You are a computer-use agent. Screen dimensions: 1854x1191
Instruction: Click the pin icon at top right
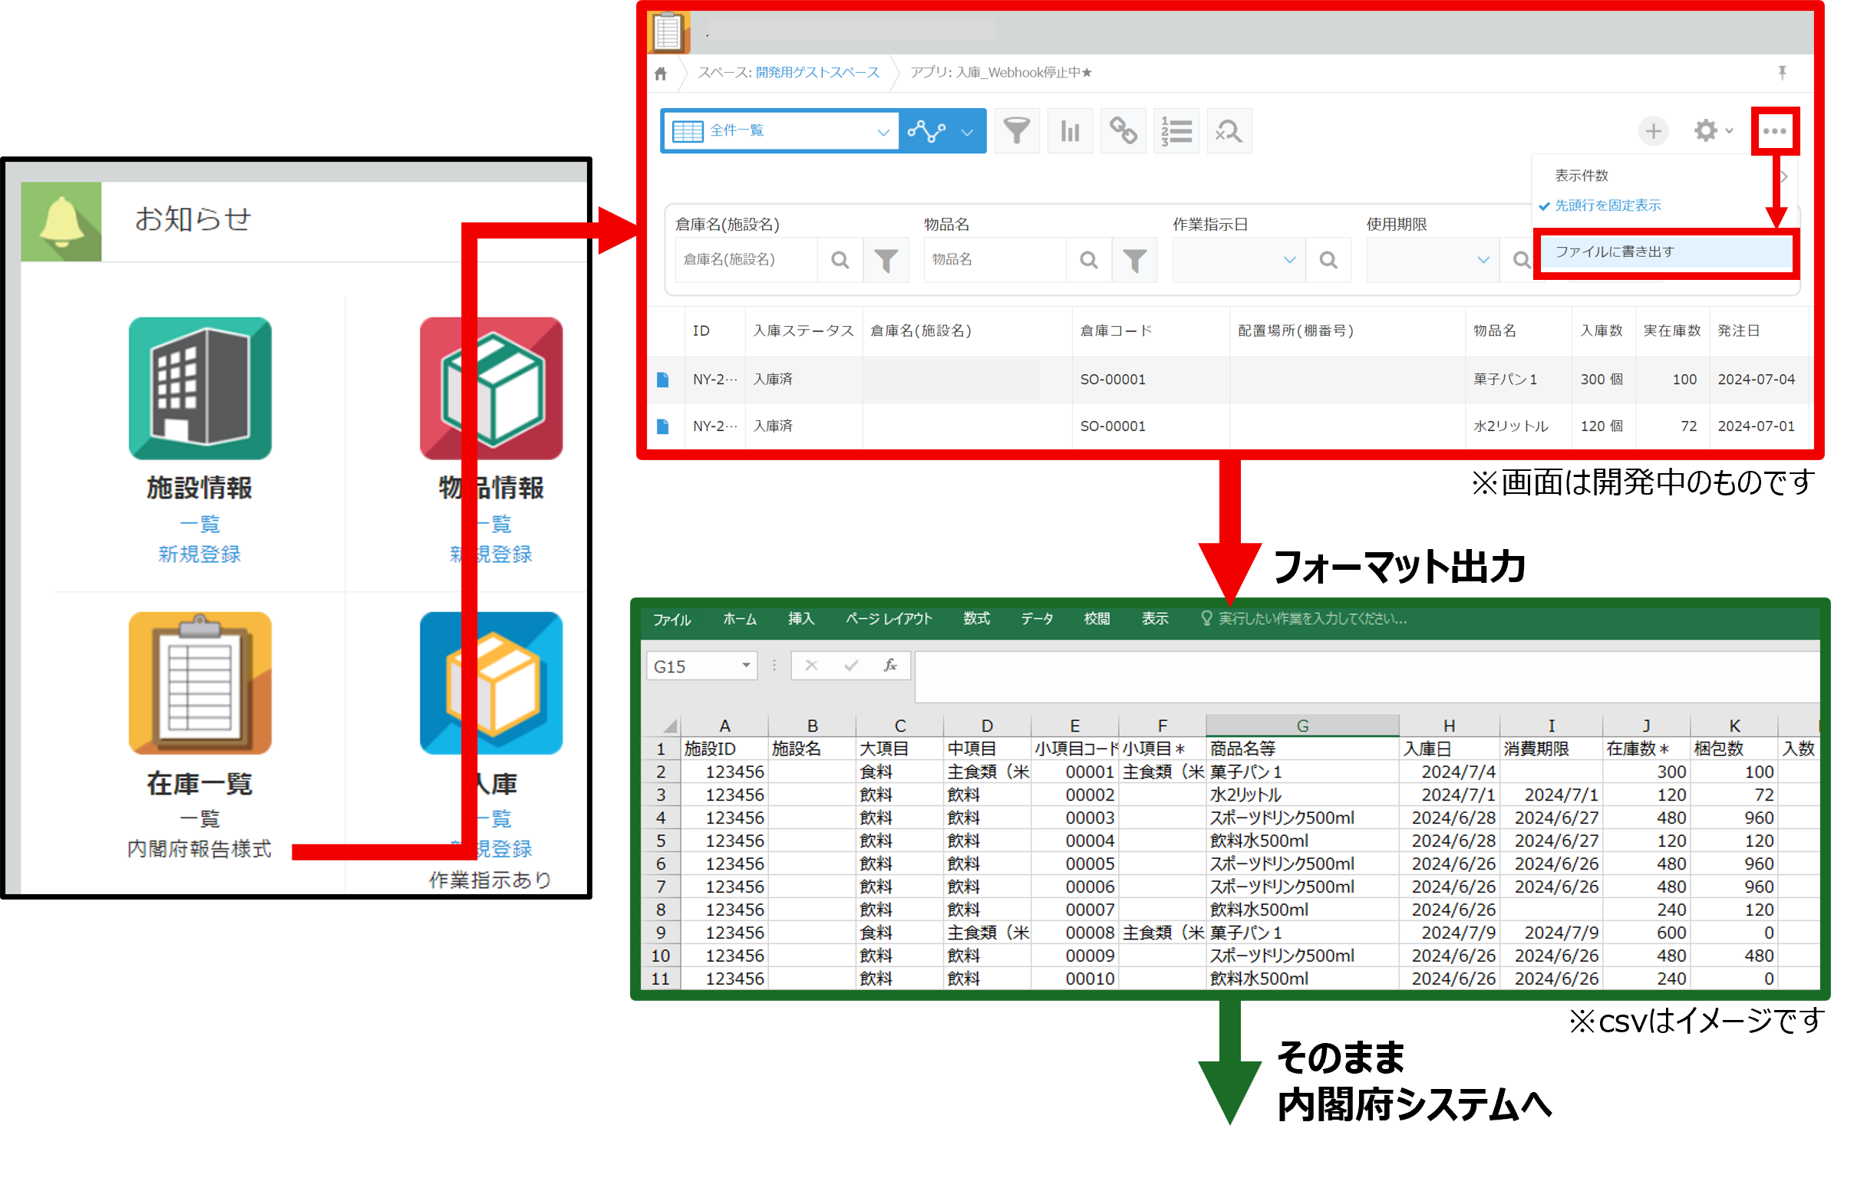(1782, 72)
